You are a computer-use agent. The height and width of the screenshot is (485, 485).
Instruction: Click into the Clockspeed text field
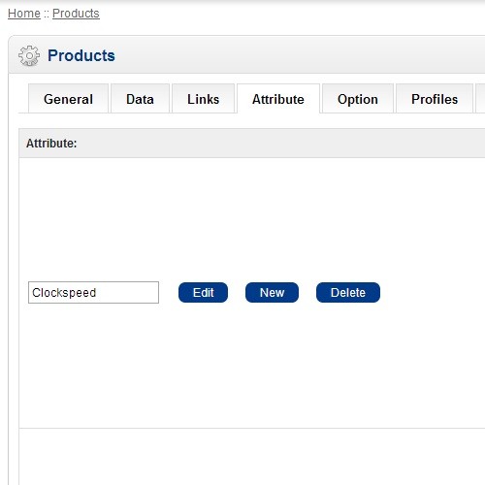(93, 292)
